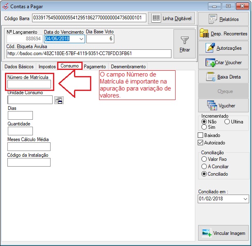Expand the Data do Vencimento date dropdown

click(x=81, y=39)
